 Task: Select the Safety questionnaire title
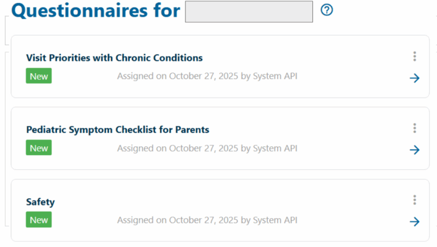[x=40, y=202]
